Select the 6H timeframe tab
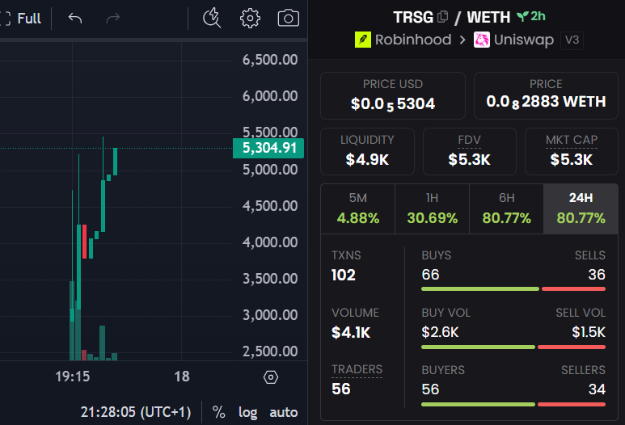Image resolution: width=625 pixels, height=425 pixels. [507, 208]
